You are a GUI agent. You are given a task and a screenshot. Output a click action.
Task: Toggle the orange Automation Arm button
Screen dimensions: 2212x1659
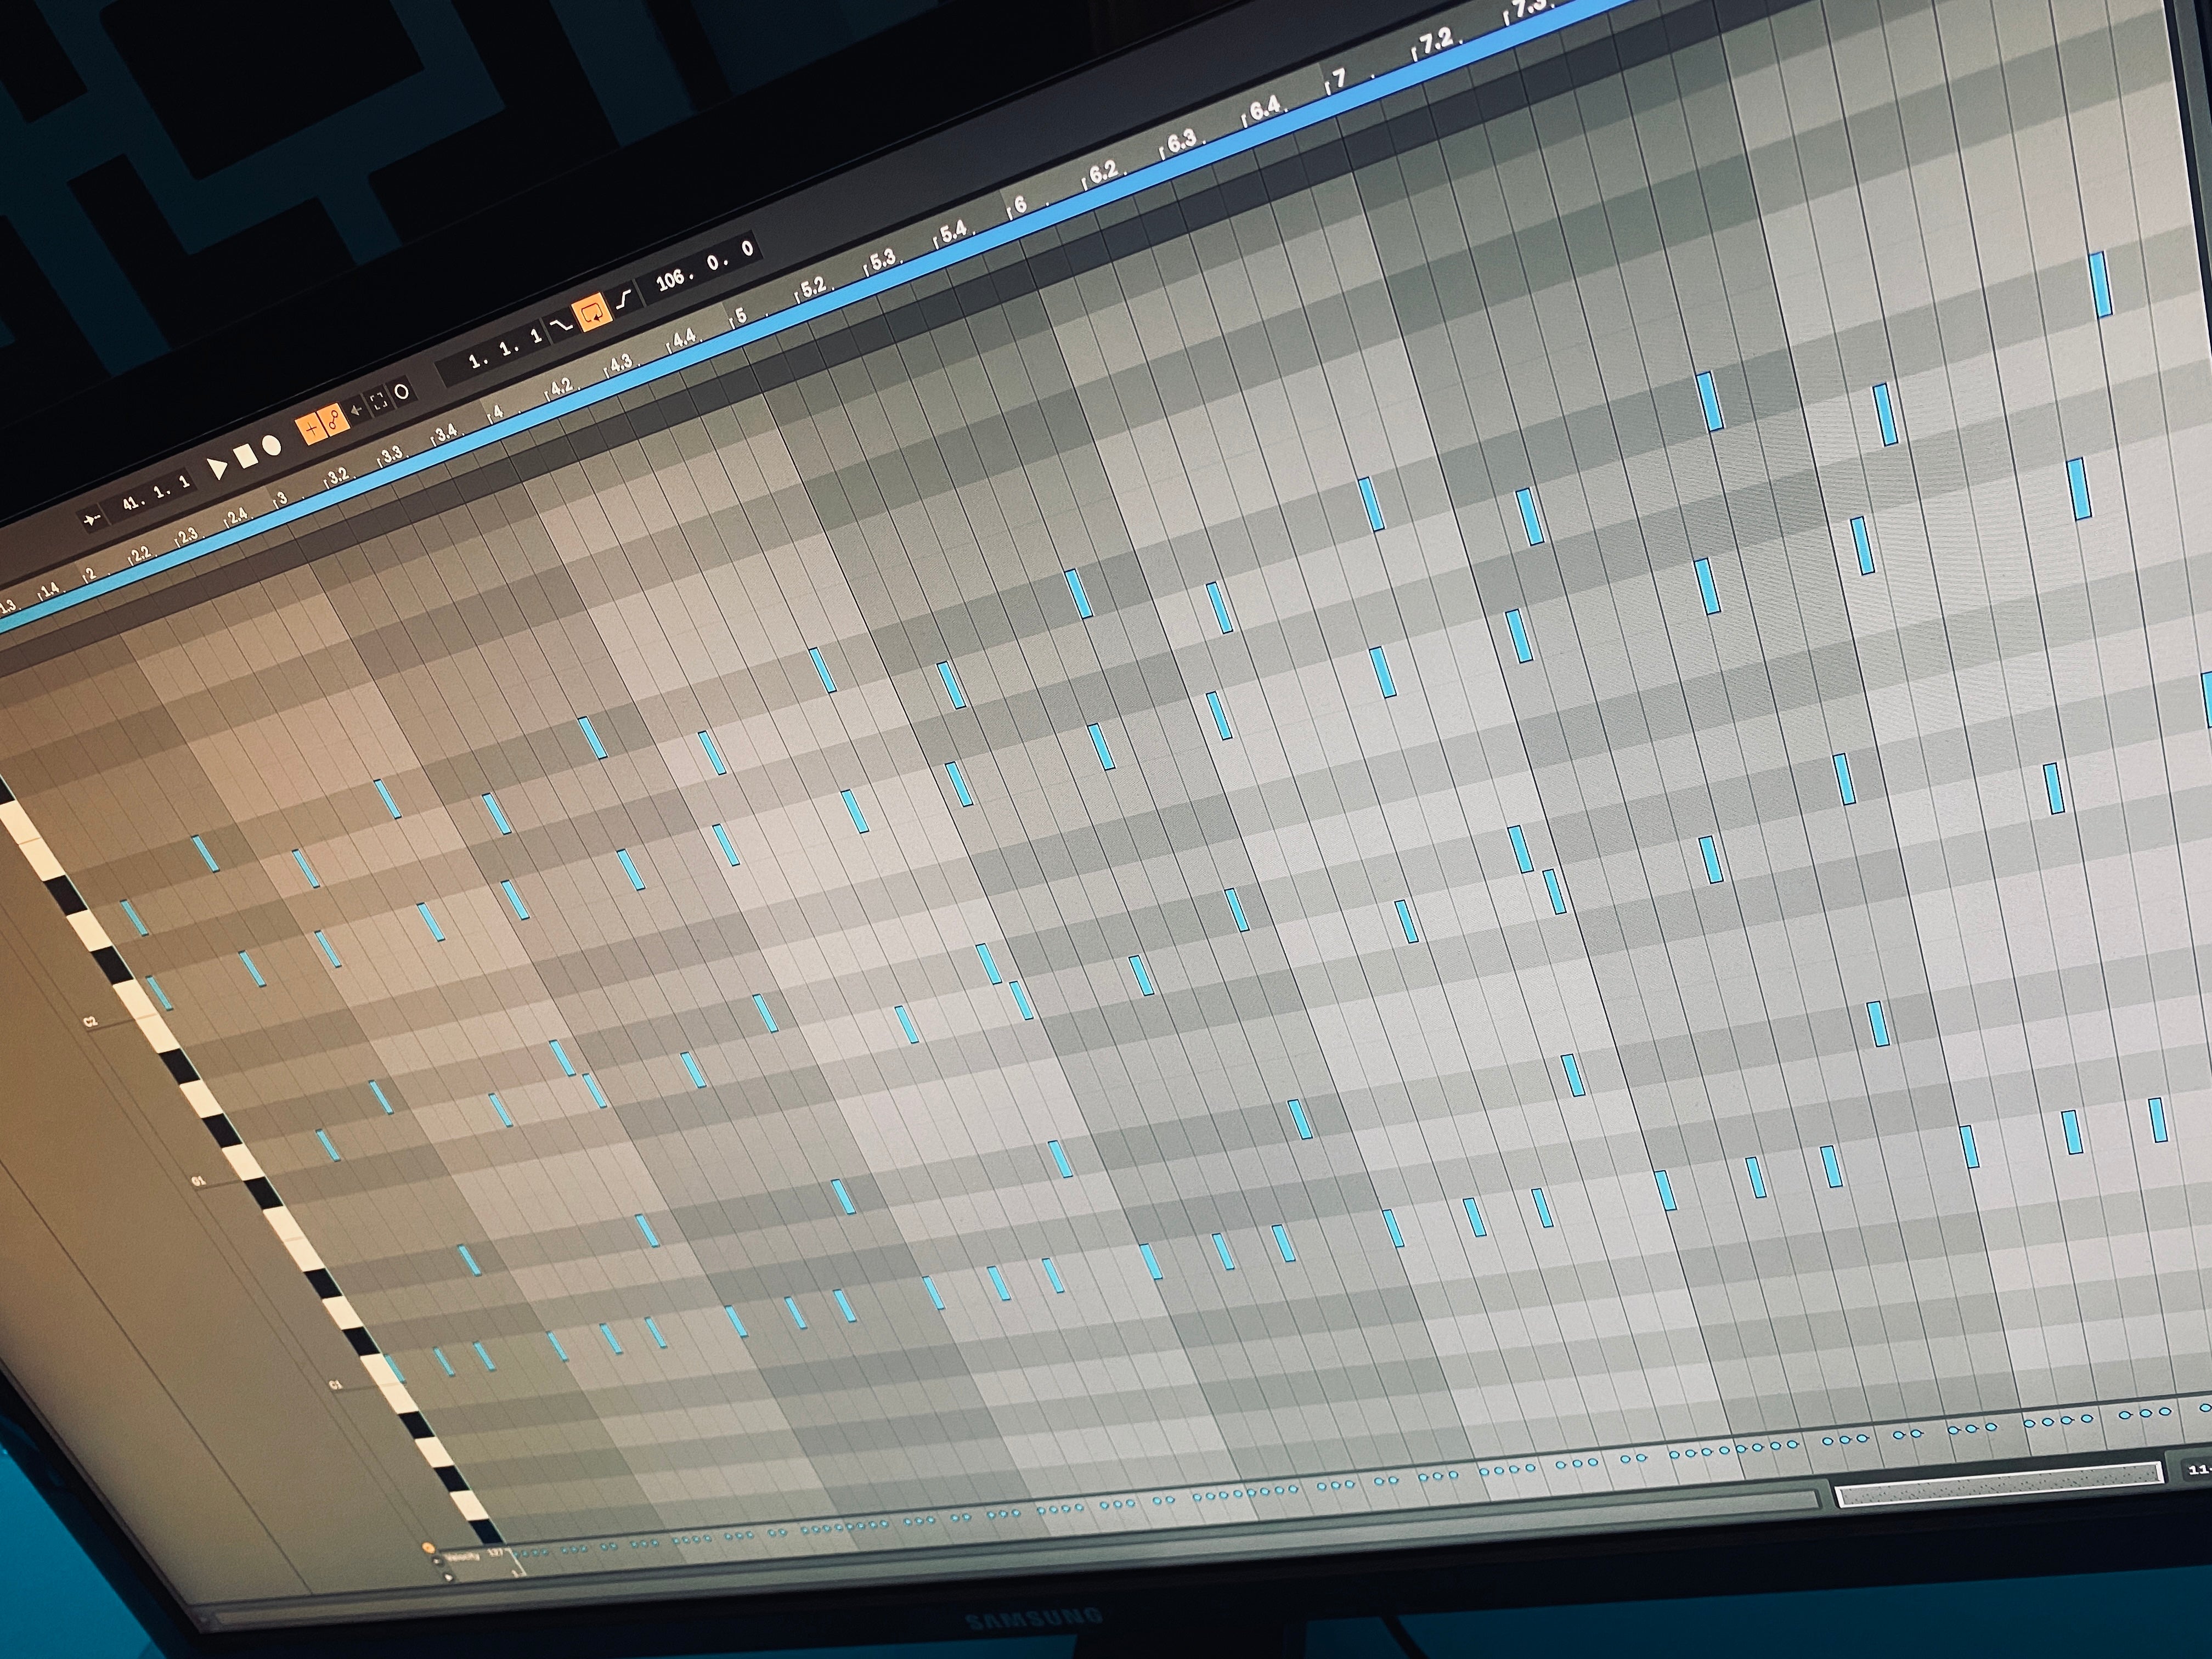coord(335,419)
